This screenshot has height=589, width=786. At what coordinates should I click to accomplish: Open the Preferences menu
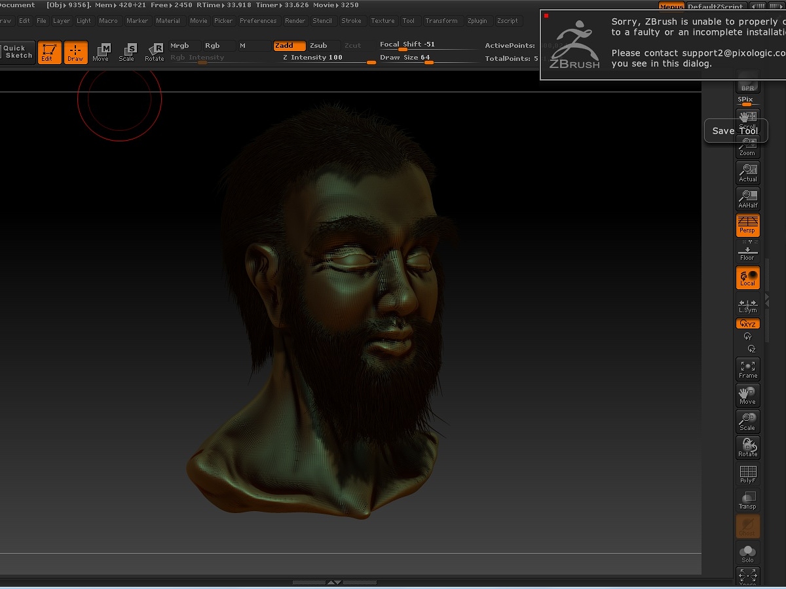pos(258,21)
